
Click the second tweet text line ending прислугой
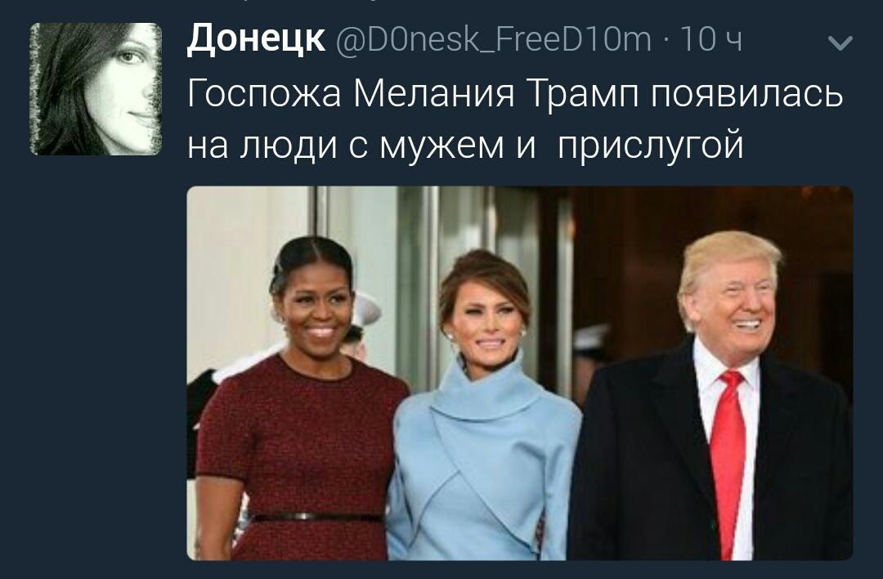tap(465, 145)
